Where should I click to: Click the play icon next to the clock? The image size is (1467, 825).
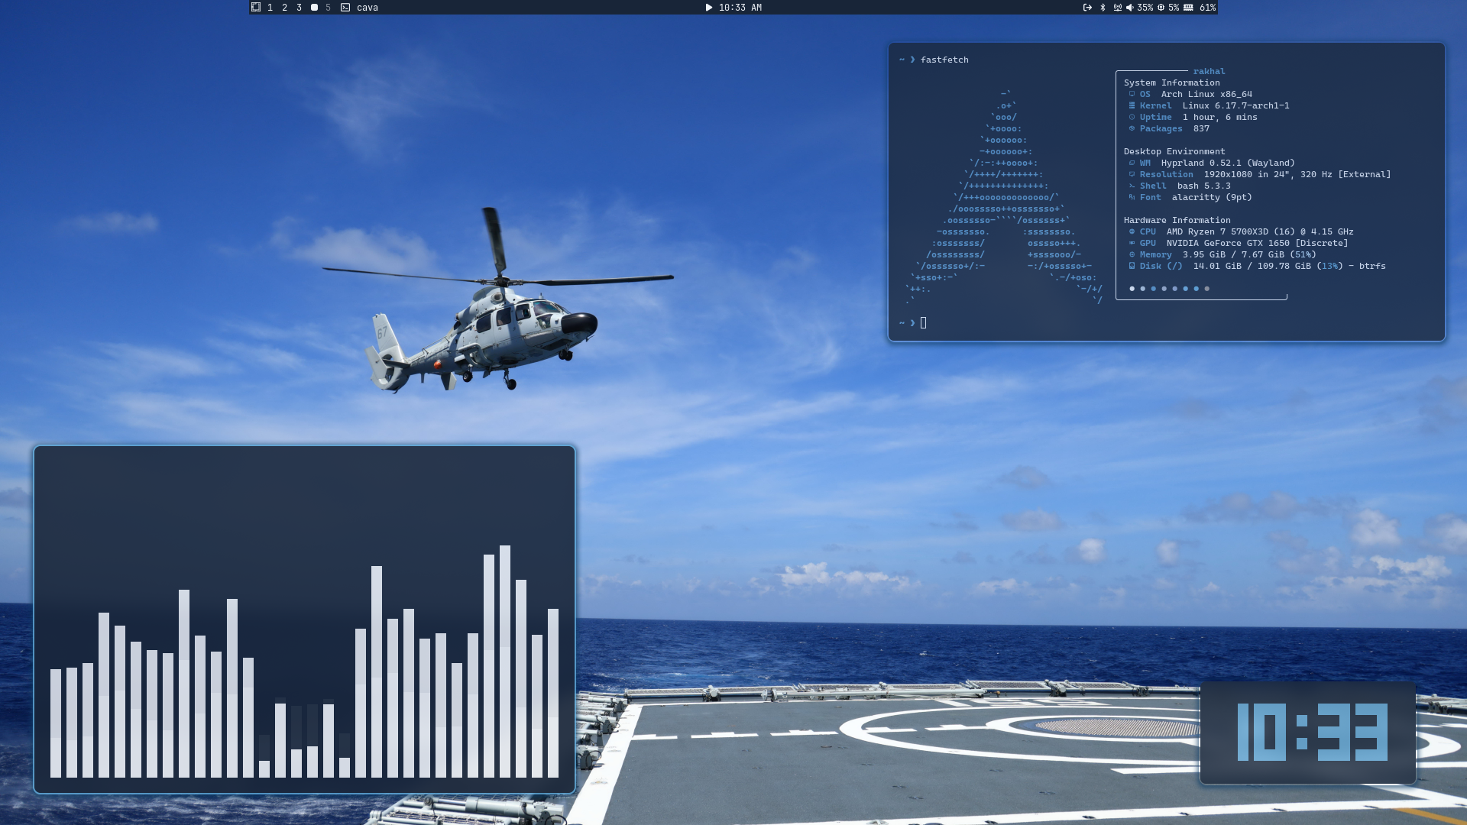pos(708,8)
